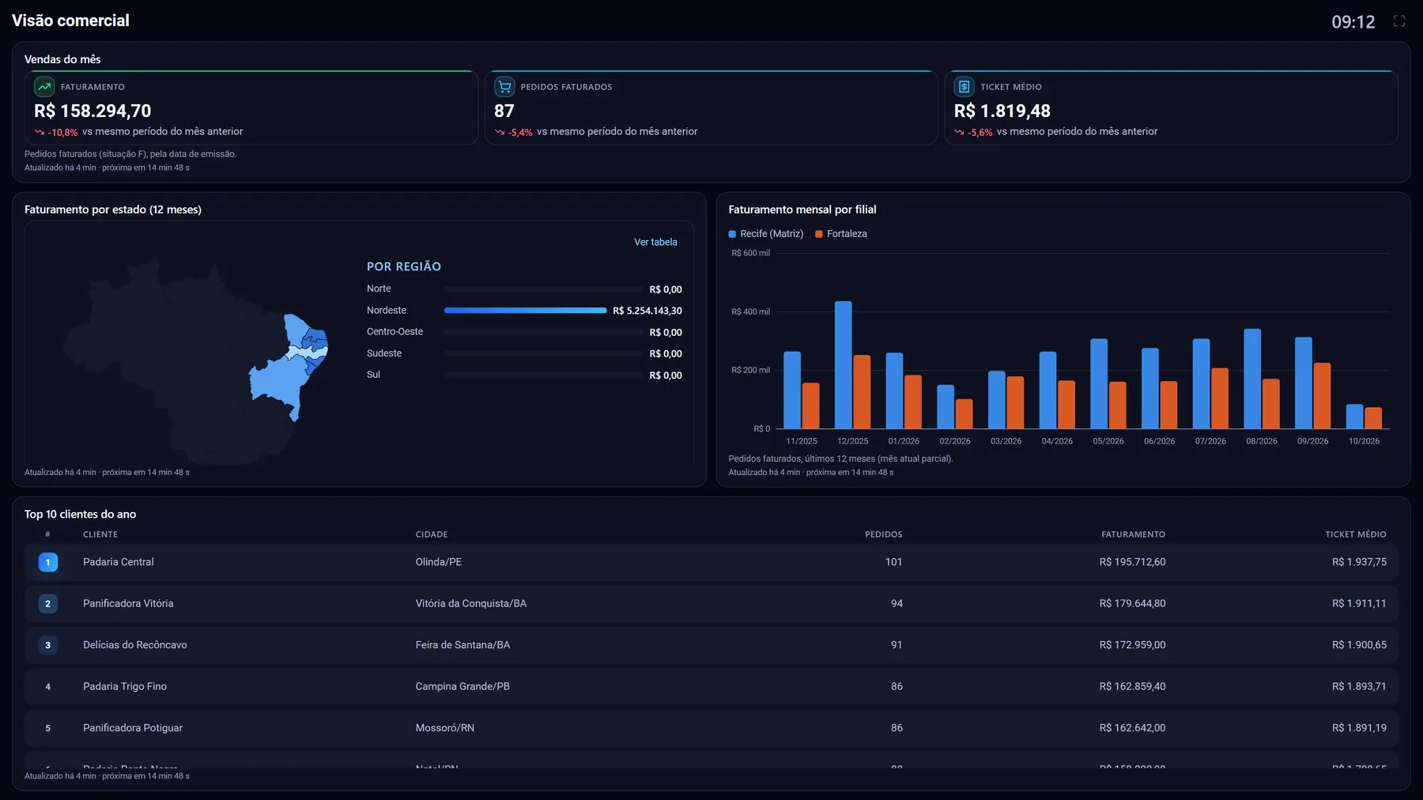This screenshot has width=1423, height=800.
Task: Click the R$ 5.254.143,30 Nordeste value
Action: click(x=647, y=311)
